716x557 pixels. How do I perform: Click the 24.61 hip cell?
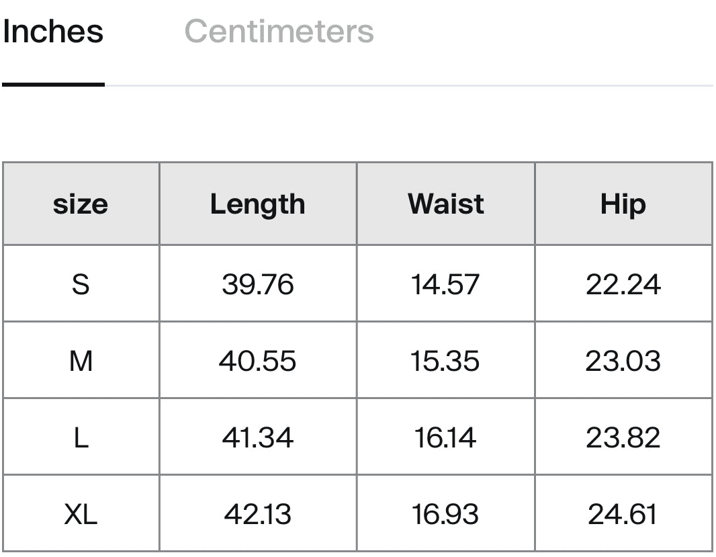(x=623, y=515)
